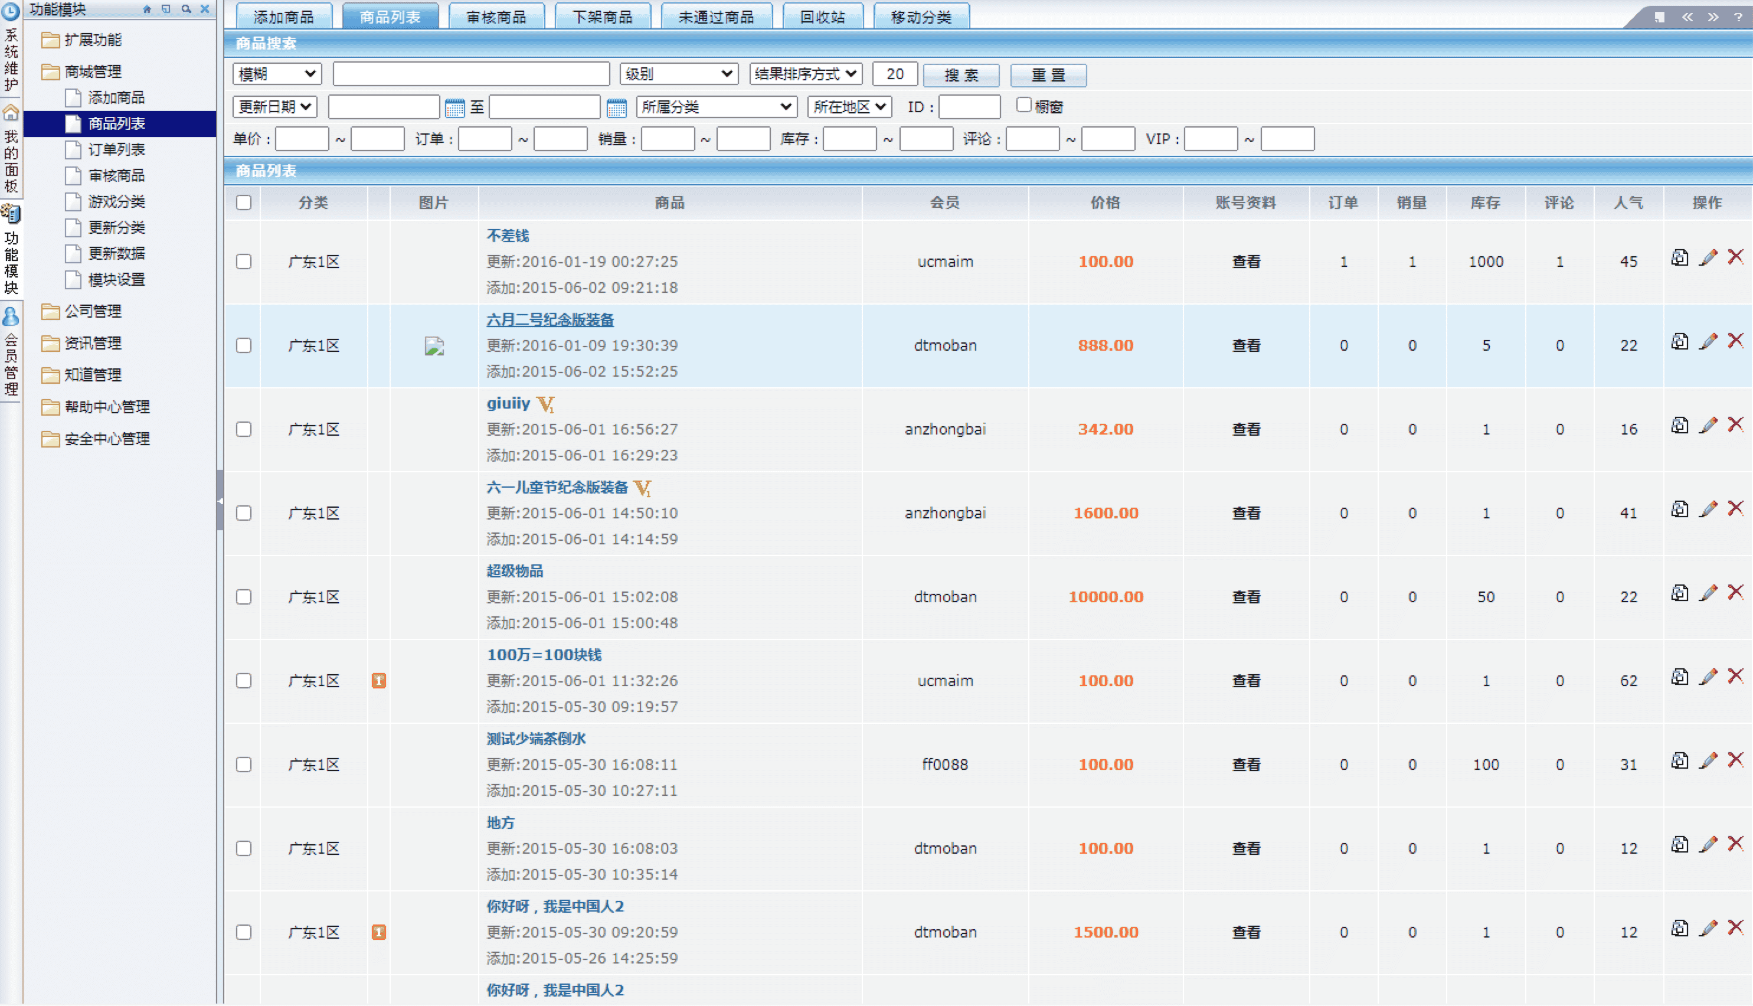Image resolution: width=1753 pixels, height=1006 pixels.
Task: Click the double right arrow icon
Action: [1713, 17]
